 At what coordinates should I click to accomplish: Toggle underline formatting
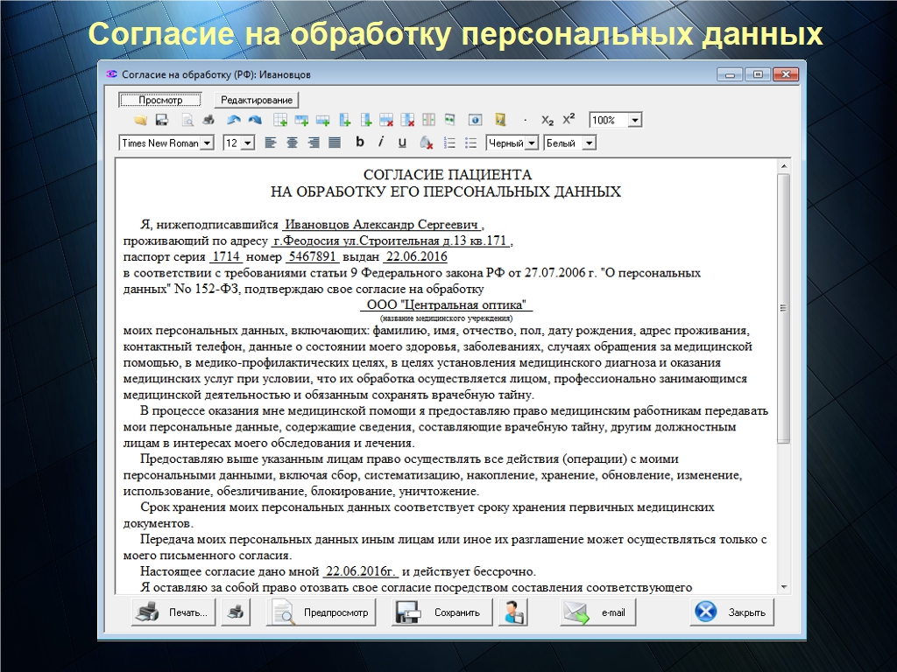(x=402, y=143)
